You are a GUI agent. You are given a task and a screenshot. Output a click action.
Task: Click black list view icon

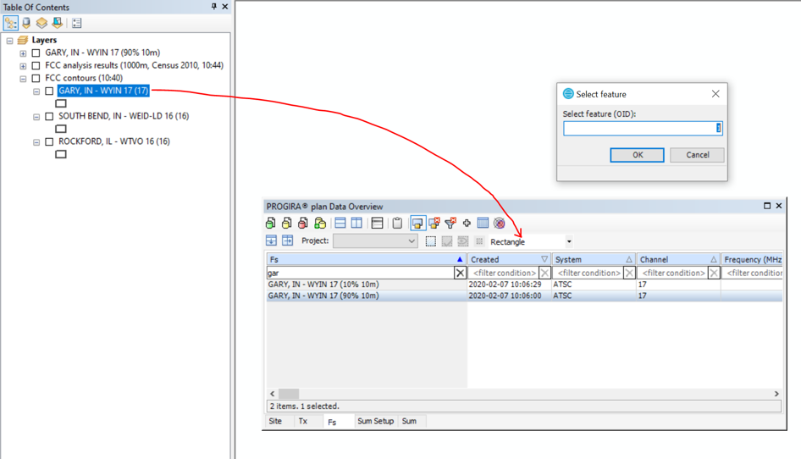click(x=377, y=223)
